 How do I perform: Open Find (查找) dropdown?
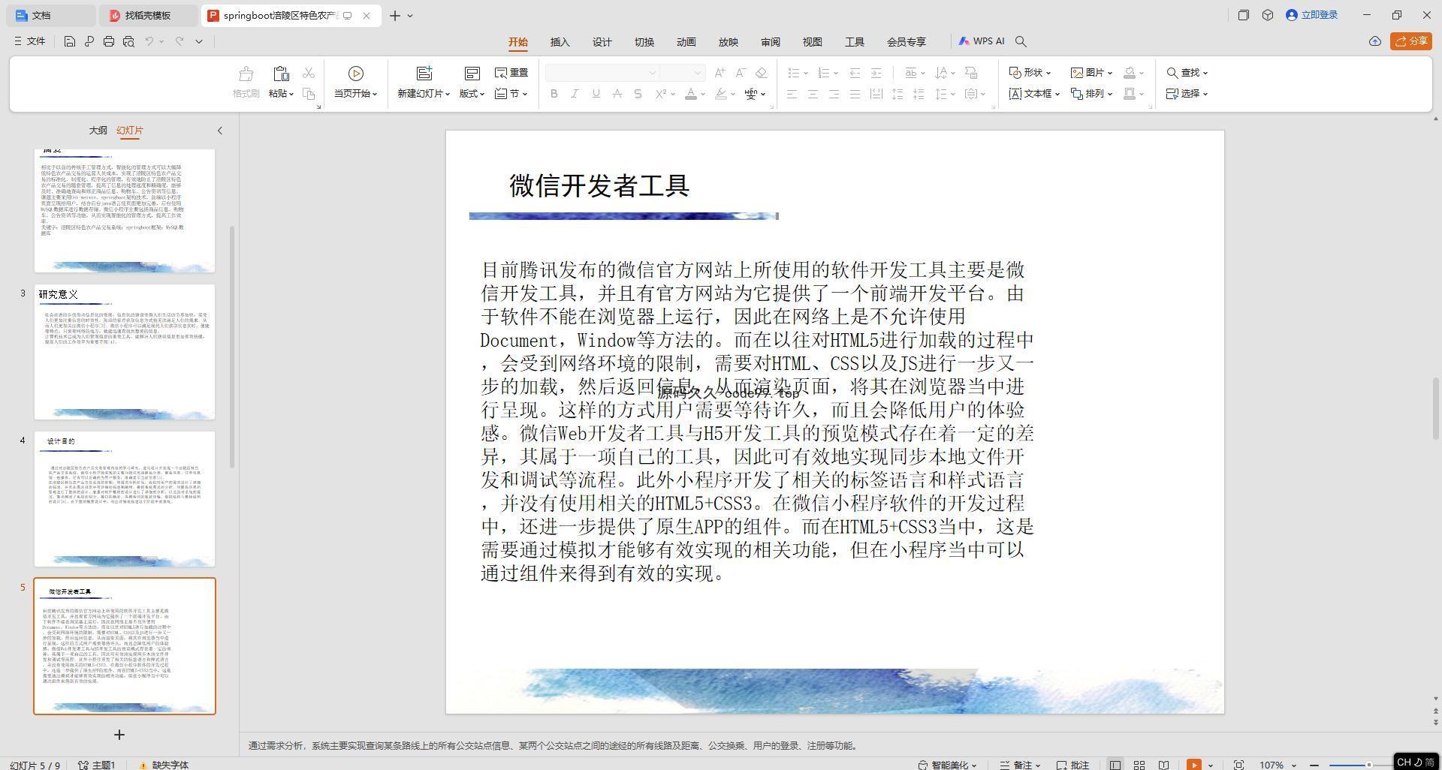(1187, 73)
